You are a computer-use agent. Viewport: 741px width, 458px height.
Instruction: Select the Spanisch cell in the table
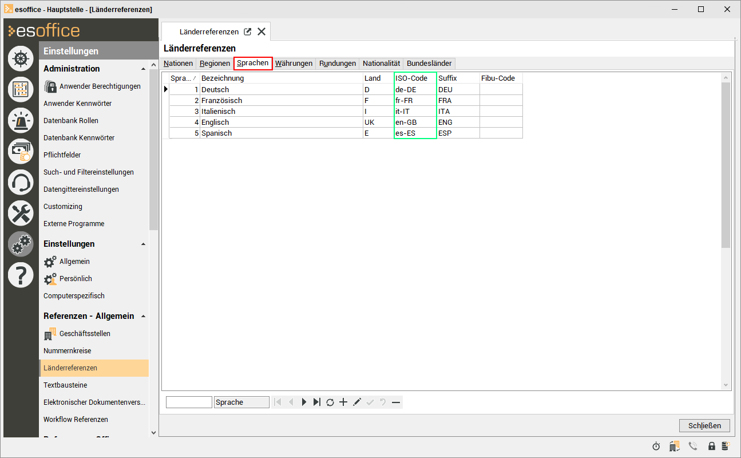point(281,133)
